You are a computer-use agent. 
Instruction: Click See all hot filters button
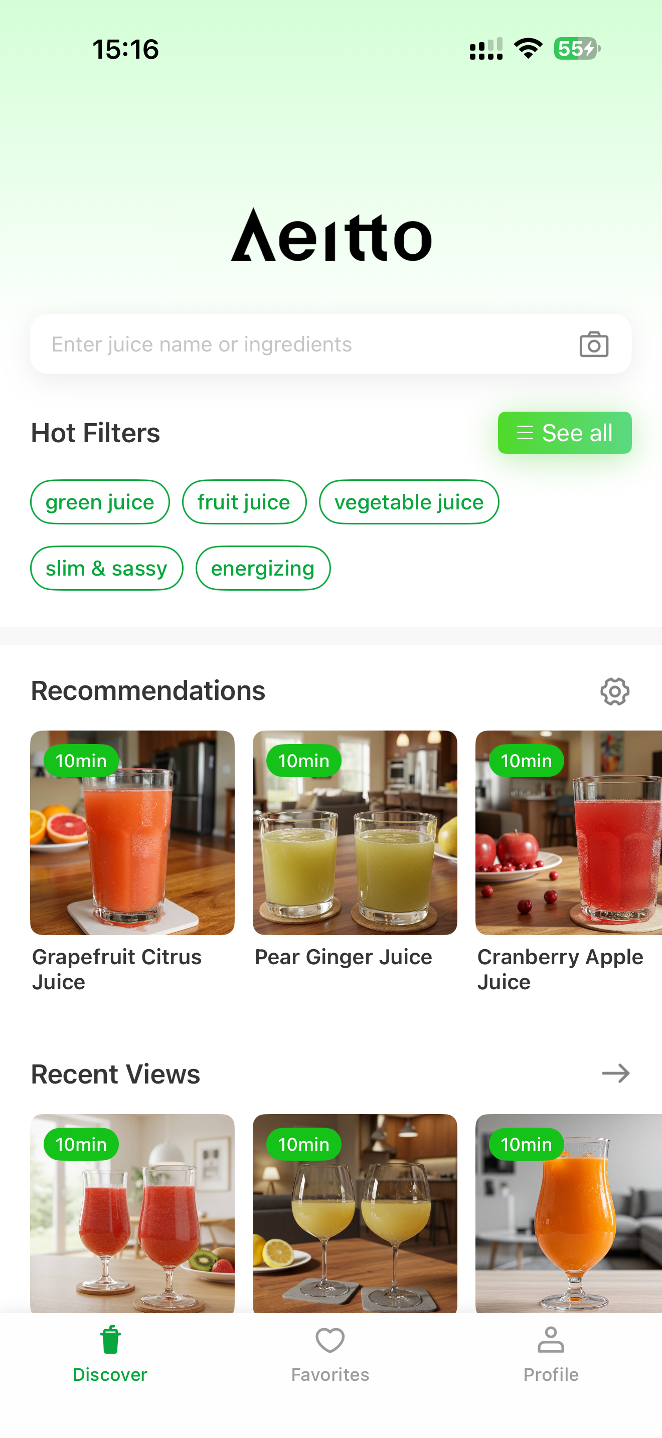(564, 433)
